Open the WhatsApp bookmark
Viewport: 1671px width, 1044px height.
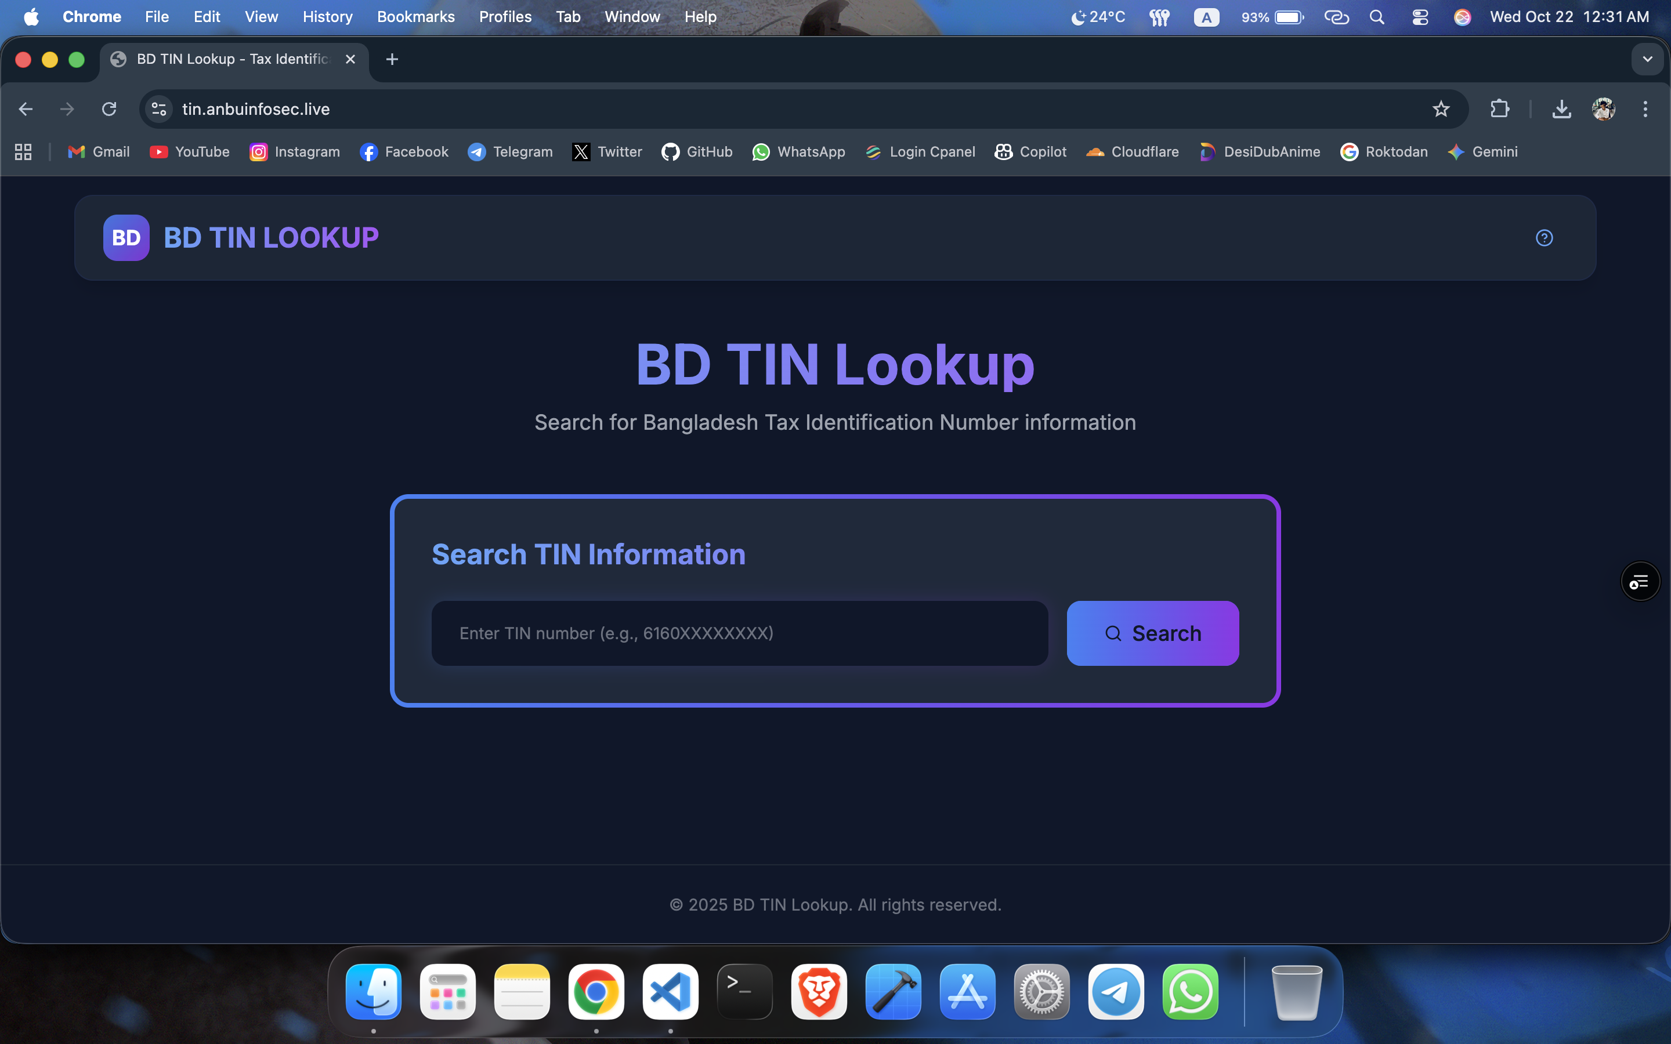[798, 152]
